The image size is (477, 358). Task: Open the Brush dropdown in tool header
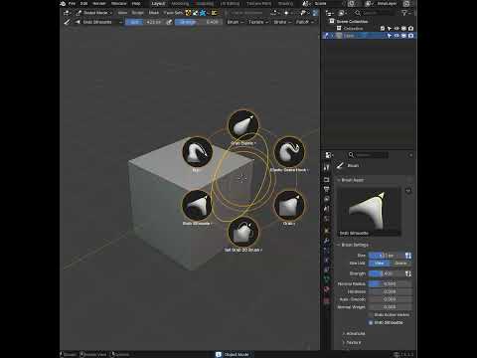pyautogui.click(x=236, y=22)
